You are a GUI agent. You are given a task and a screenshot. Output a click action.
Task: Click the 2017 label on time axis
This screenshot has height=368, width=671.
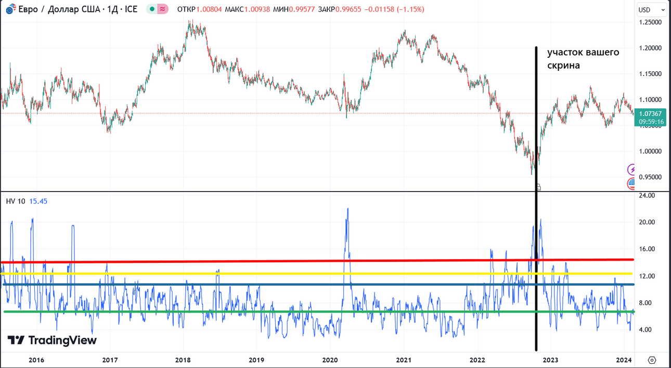pyautogui.click(x=110, y=360)
